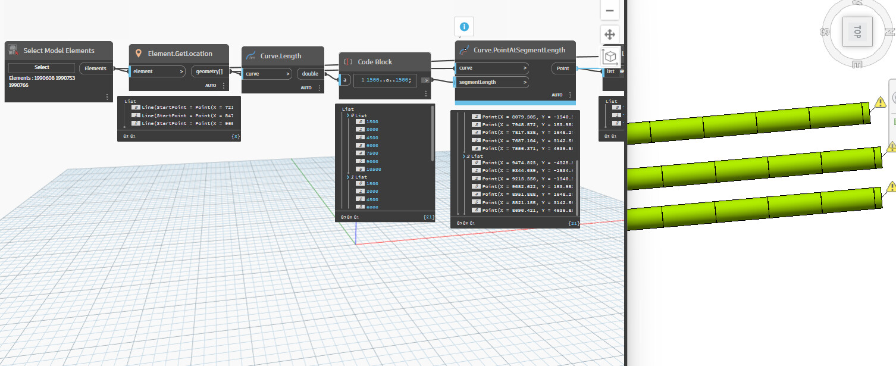Click the Curve.Length node icon
The image size is (896, 366).
click(x=250, y=56)
